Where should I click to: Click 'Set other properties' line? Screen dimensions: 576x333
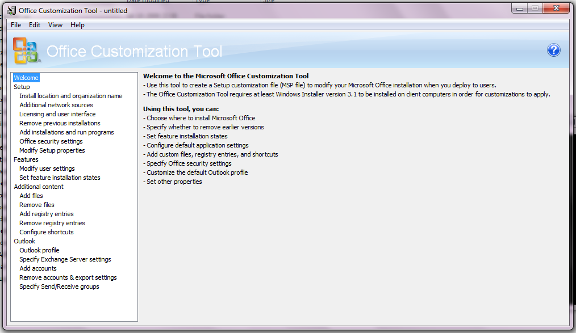coord(173,182)
